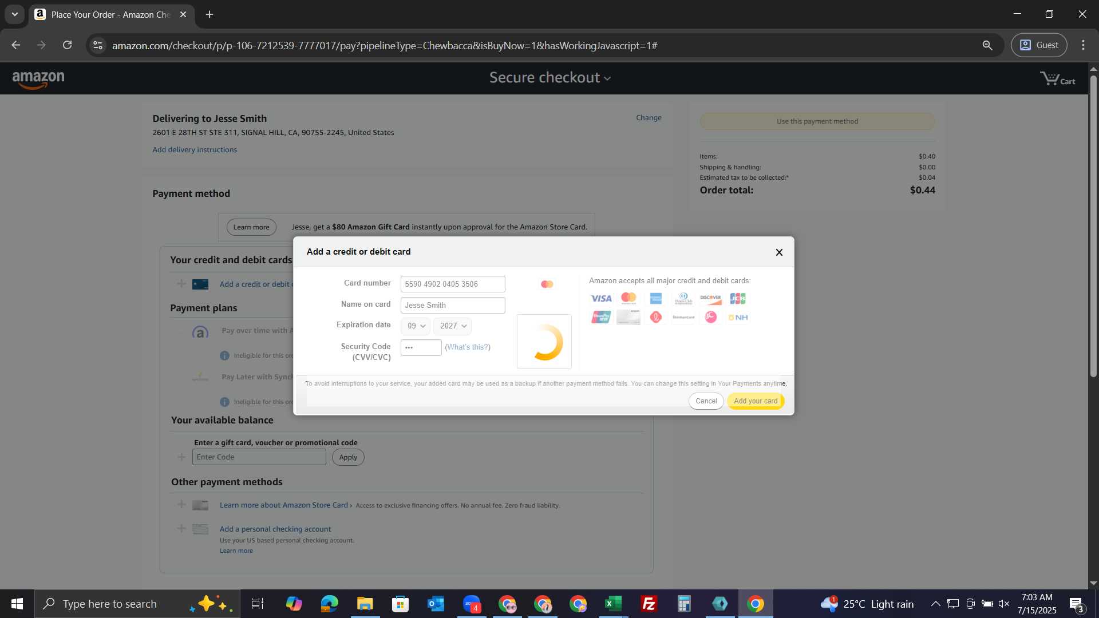Open FileZilla from the taskbar
The height and width of the screenshot is (618, 1099).
click(x=649, y=604)
